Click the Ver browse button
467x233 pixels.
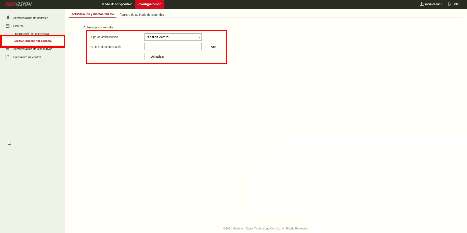tap(213, 47)
